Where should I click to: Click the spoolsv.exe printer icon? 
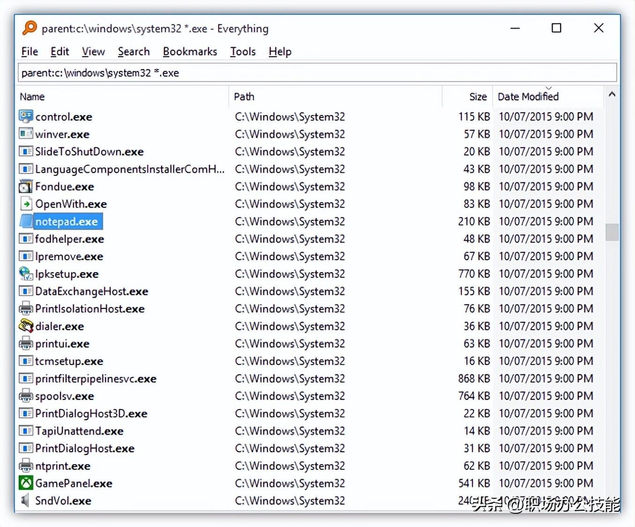(x=26, y=396)
